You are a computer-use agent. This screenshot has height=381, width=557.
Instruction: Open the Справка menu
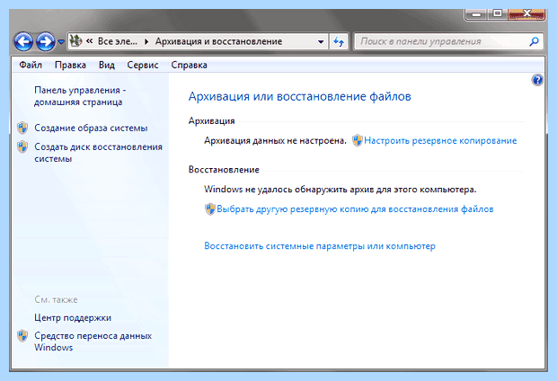coord(189,65)
